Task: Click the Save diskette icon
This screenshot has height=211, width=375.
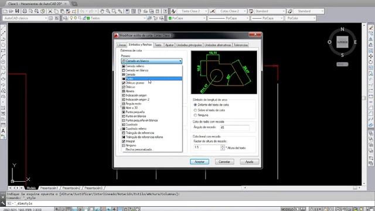Action: click(x=17, y=11)
